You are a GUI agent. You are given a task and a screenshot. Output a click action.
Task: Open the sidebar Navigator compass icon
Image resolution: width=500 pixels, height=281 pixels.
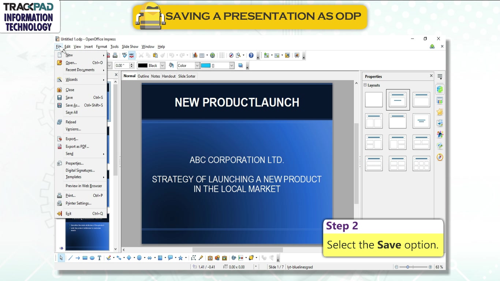(440, 157)
